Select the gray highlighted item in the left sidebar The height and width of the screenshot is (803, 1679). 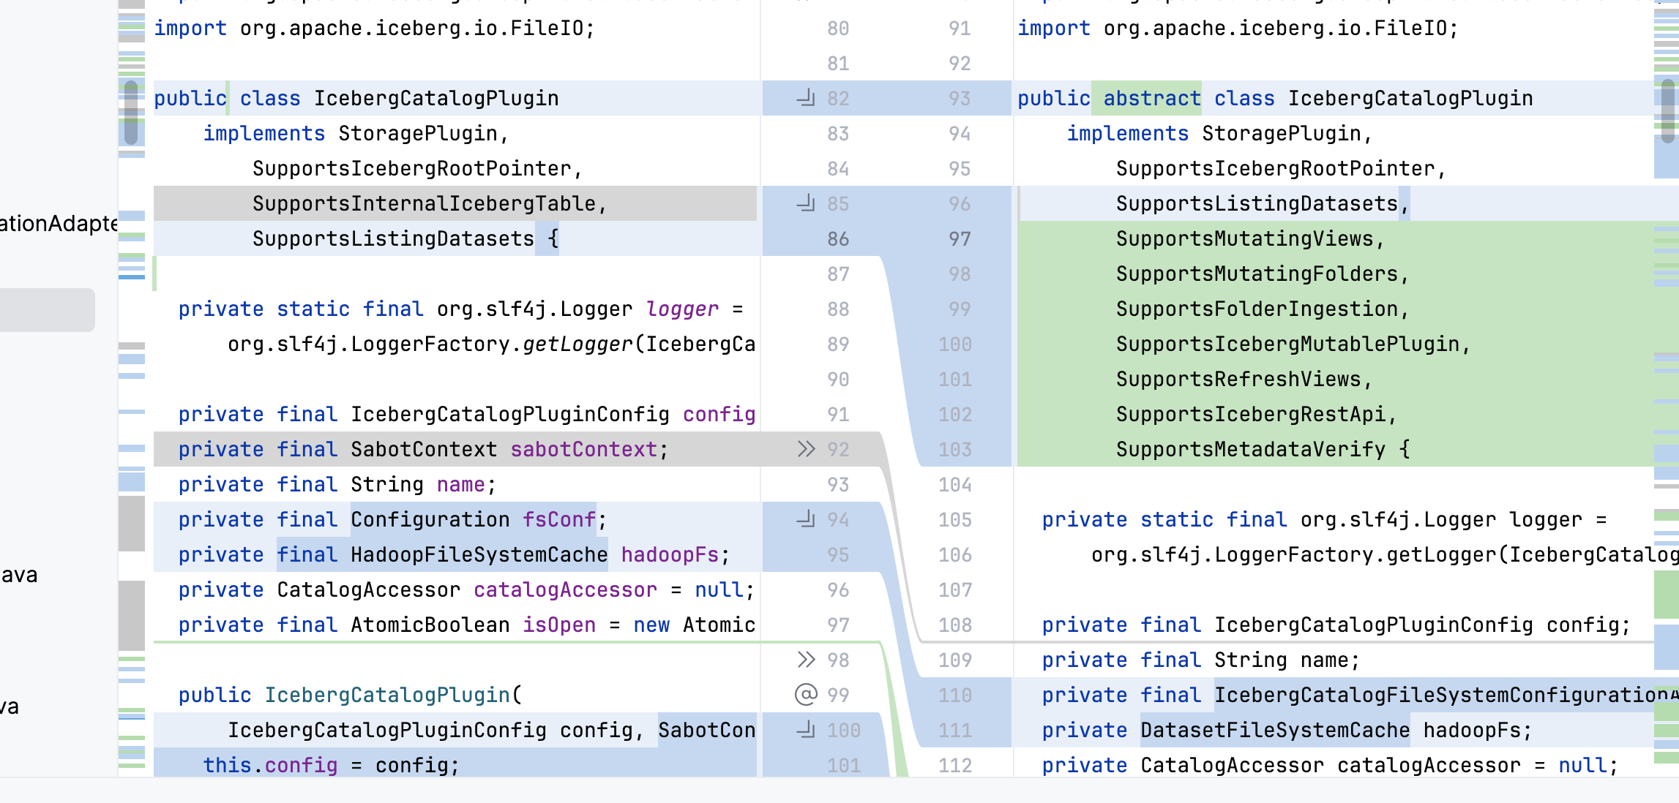point(47,310)
